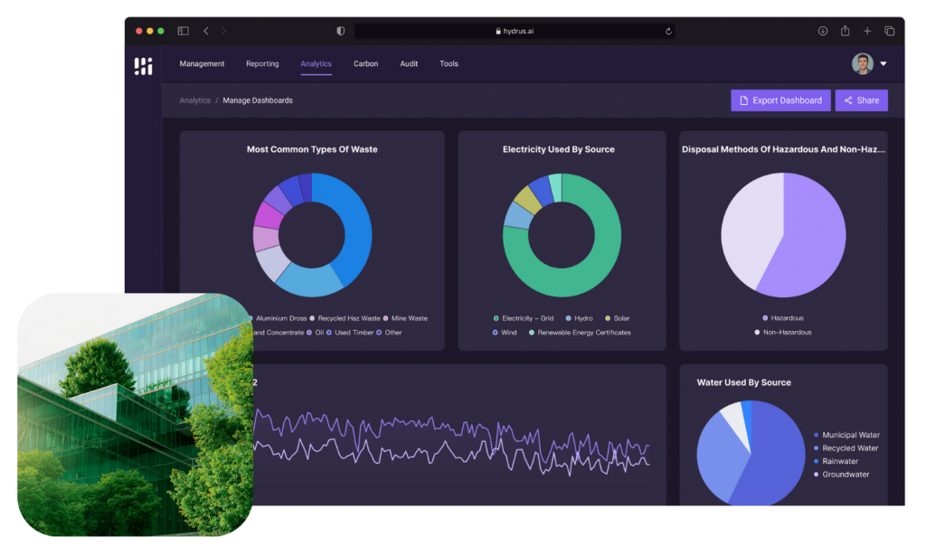Toggle Municipal Water legend item

point(846,435)
